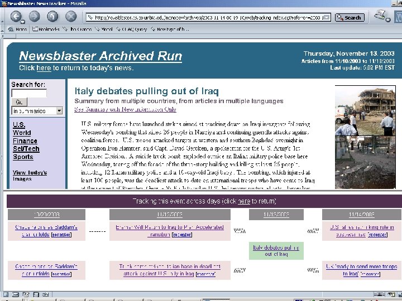Click the online/offline connection status icon

pyautogui.click(x=379, y=294)
